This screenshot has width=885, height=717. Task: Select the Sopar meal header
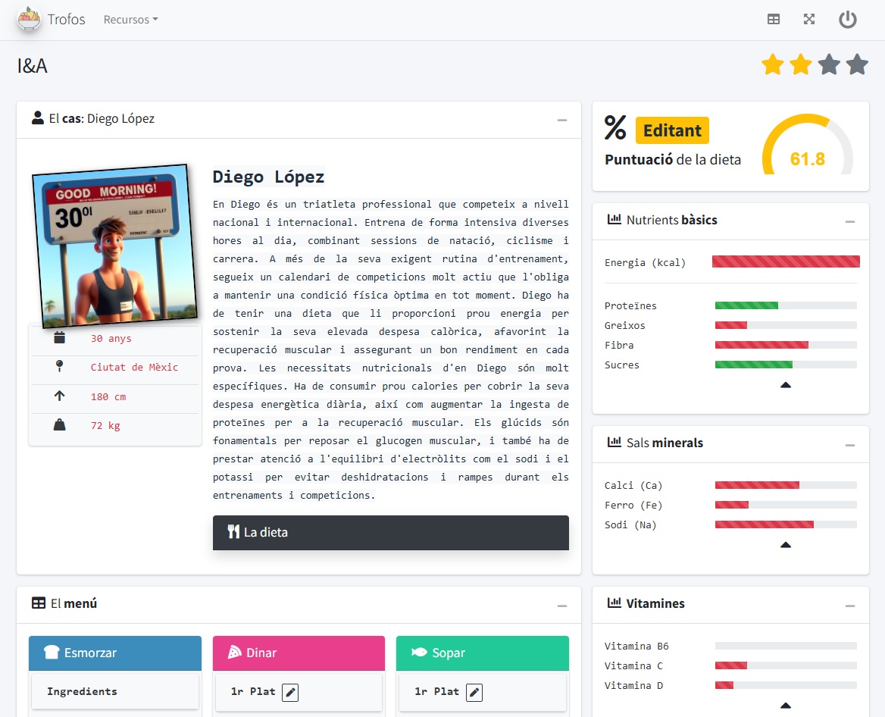483,653
